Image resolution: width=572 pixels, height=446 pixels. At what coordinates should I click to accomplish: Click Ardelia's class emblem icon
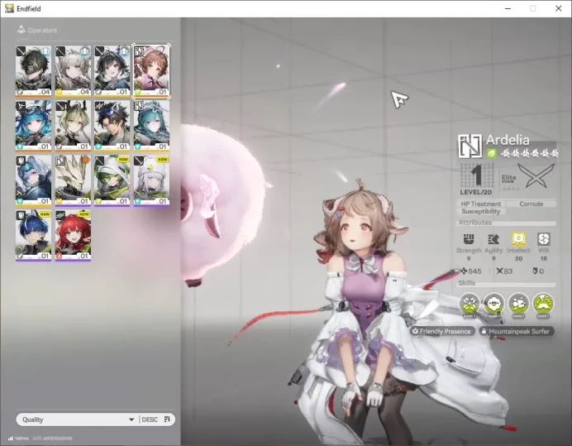pos(470,146)
